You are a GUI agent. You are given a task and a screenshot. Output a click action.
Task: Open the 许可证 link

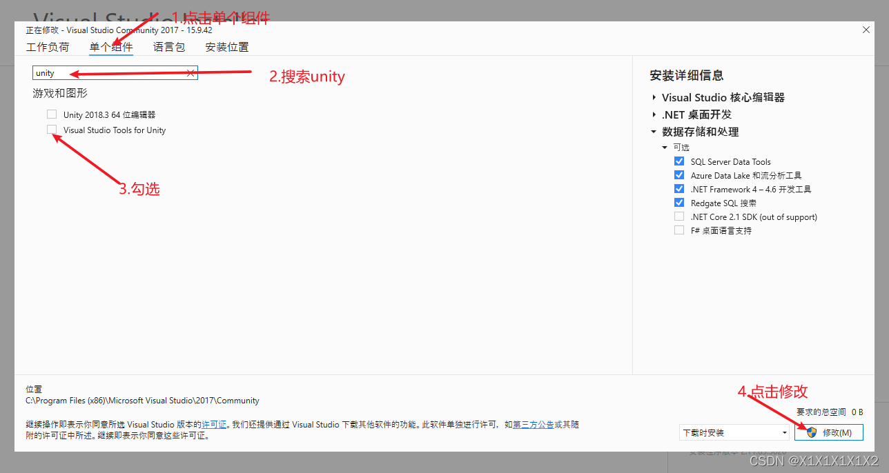tap(214, 424)
